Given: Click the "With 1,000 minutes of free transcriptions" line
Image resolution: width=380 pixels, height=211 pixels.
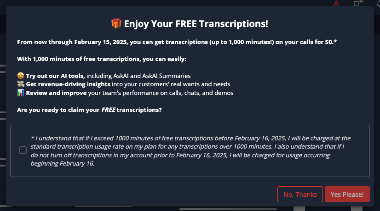Looking at the screenshot, I should click(102, 59).
